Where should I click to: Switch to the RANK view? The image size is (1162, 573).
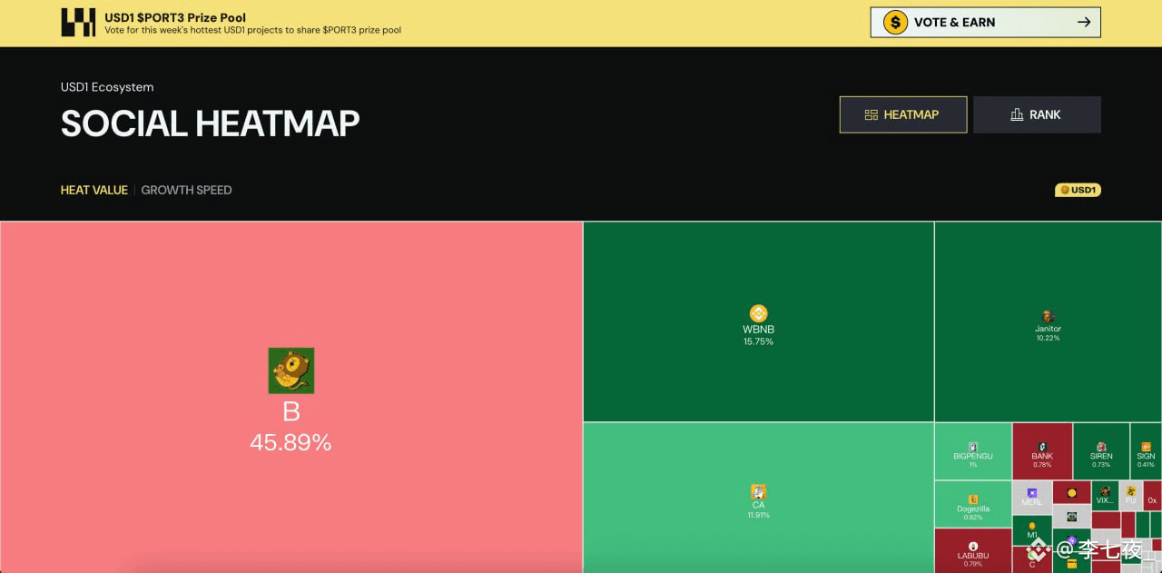(x=1037, y=114)
